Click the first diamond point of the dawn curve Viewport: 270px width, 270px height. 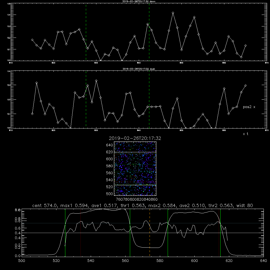32,40
